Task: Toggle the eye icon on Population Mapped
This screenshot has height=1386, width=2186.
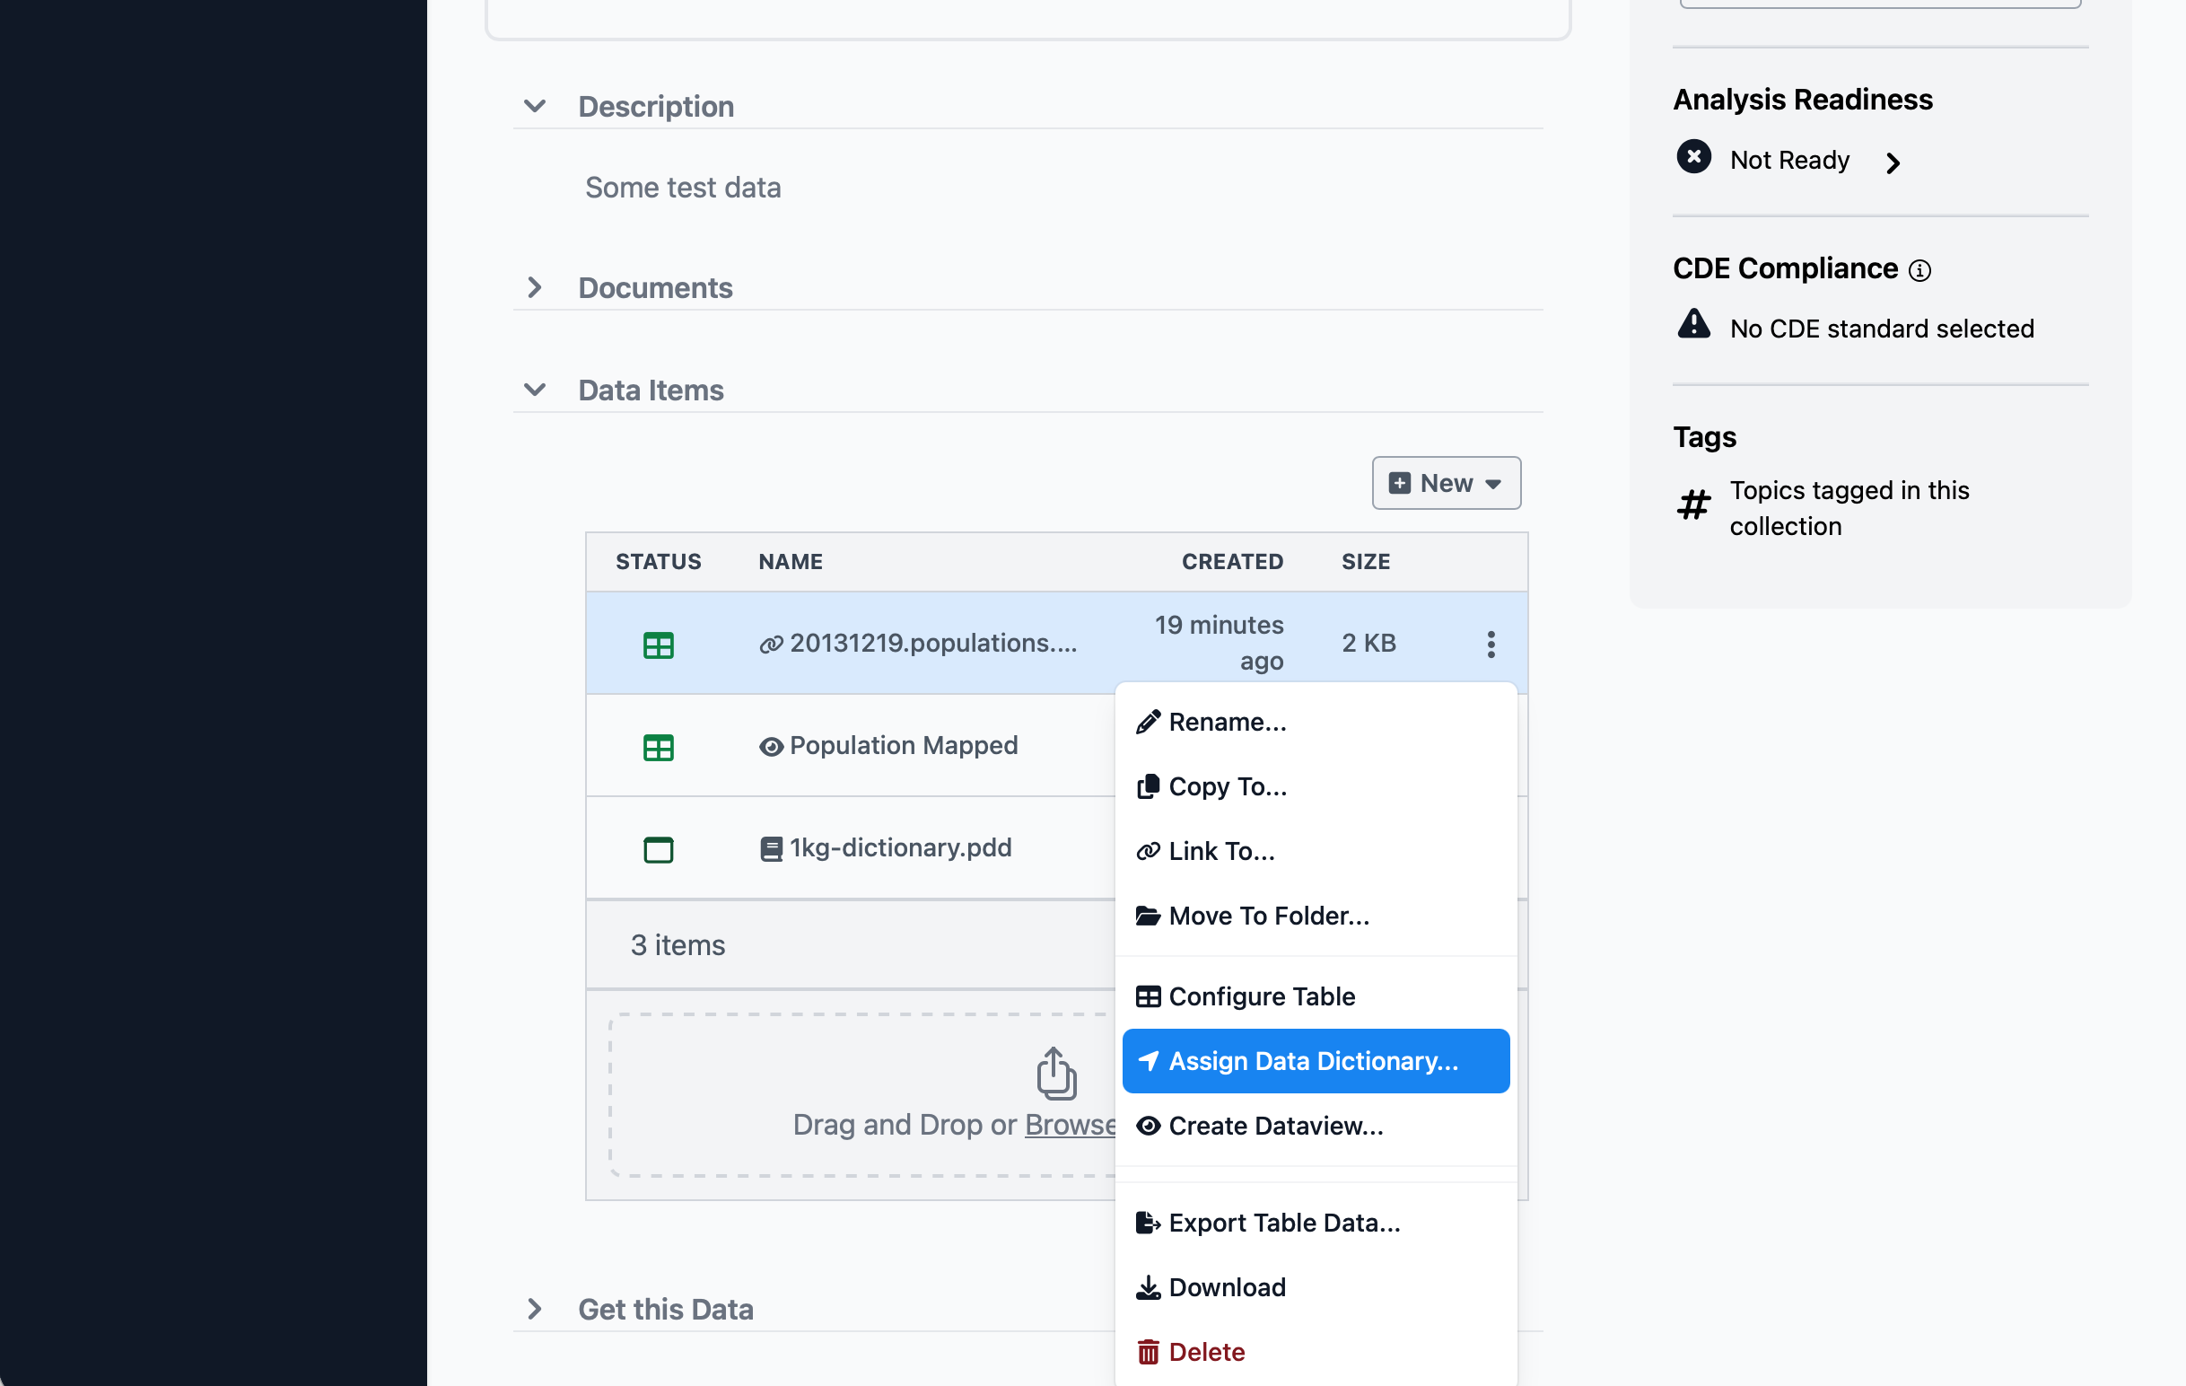Action: click(771, 746)
